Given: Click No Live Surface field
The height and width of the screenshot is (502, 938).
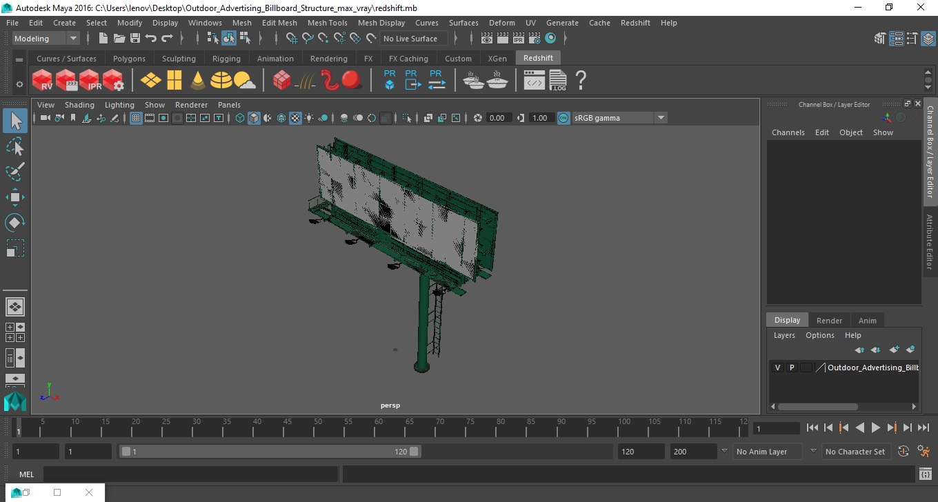Looking at the screenshot, I should pyautogui.click(x=414, y=39).
